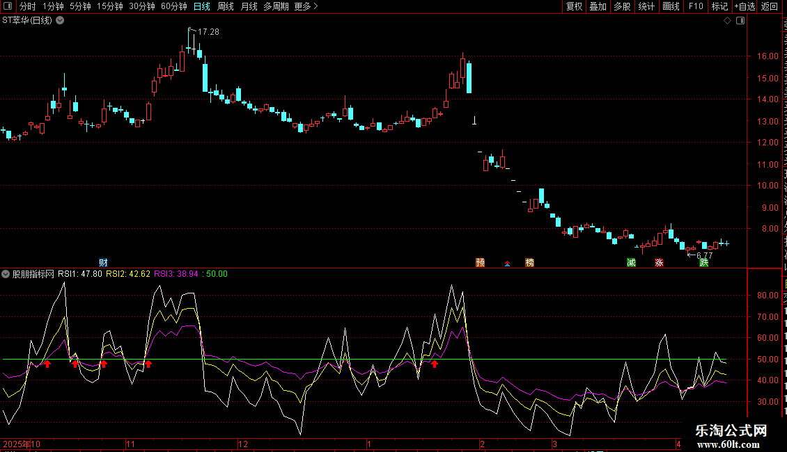Open the 复权 adjustment menu
The width and height of the screenshot is (787, 452).
574,6
